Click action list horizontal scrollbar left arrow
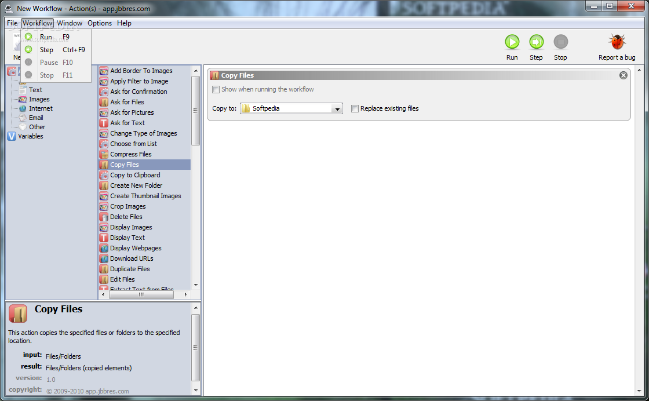 [103, 294]
